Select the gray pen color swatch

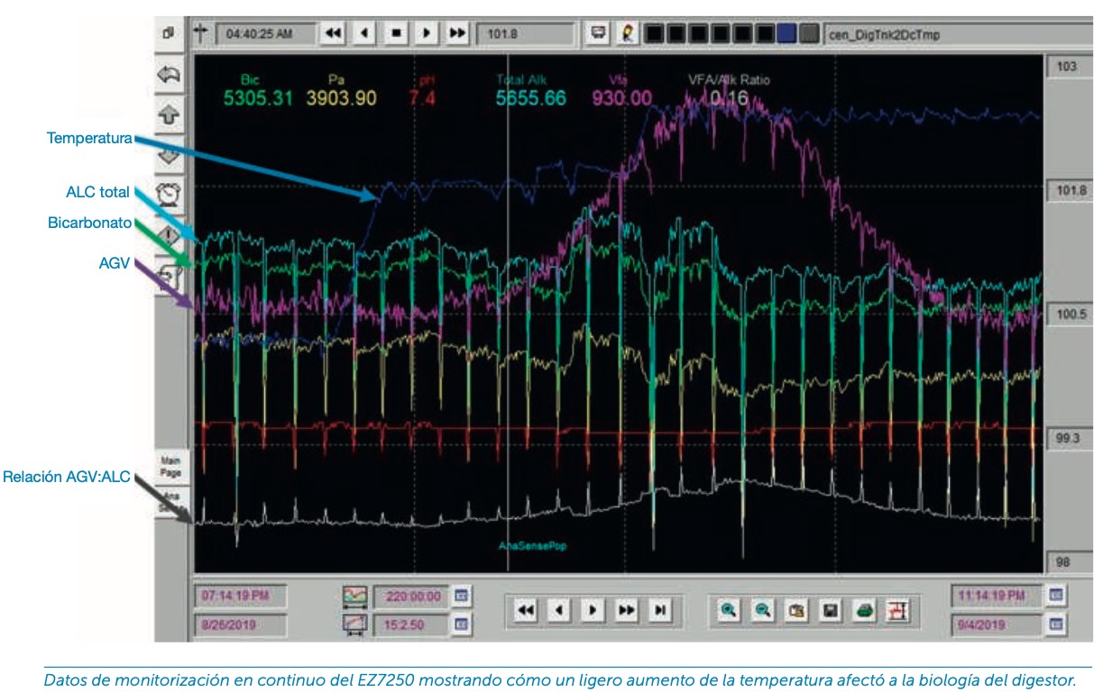[x=809, y=33]
